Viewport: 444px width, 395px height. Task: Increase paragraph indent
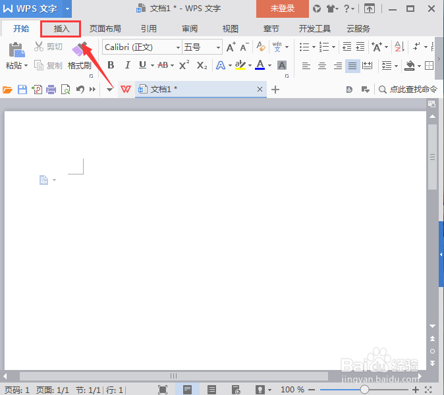pyautogui.click(x=360, y=47)
